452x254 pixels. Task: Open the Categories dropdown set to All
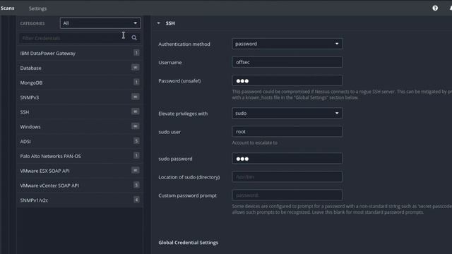[100, 23]
